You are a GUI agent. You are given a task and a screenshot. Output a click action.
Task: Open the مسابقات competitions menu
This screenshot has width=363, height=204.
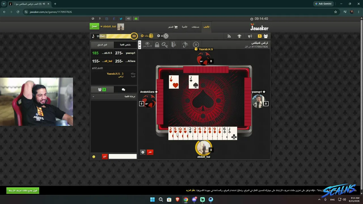195,27
